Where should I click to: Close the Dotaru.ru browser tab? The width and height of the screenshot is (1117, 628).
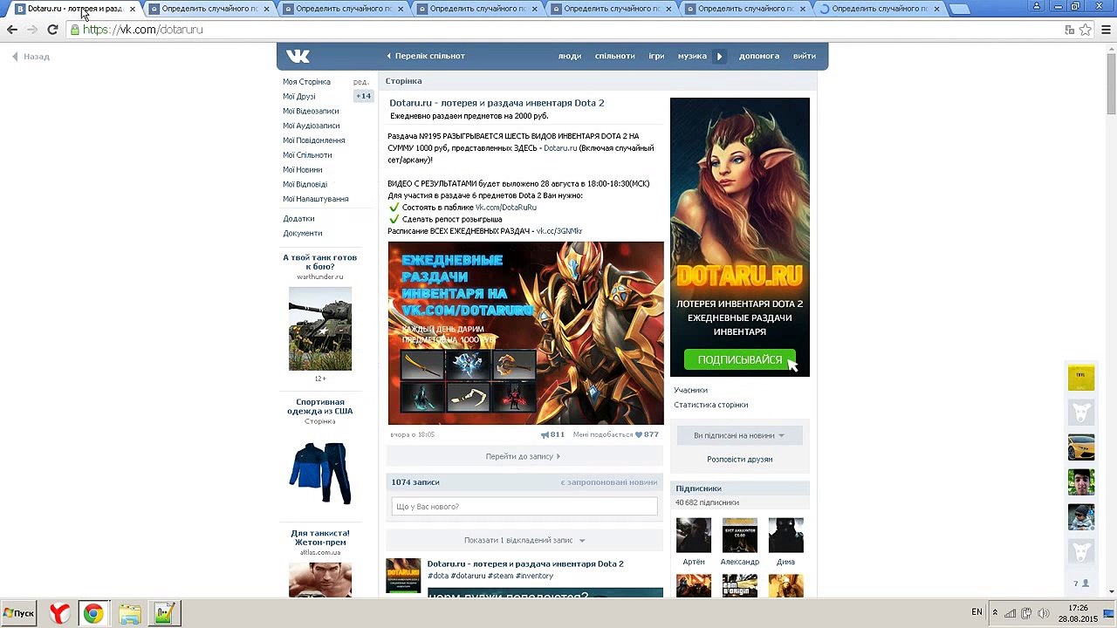point(133,9)
